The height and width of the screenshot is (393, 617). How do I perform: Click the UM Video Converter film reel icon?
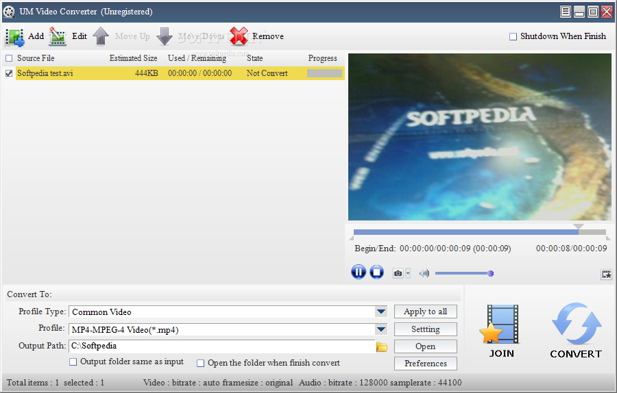(9, 12)
